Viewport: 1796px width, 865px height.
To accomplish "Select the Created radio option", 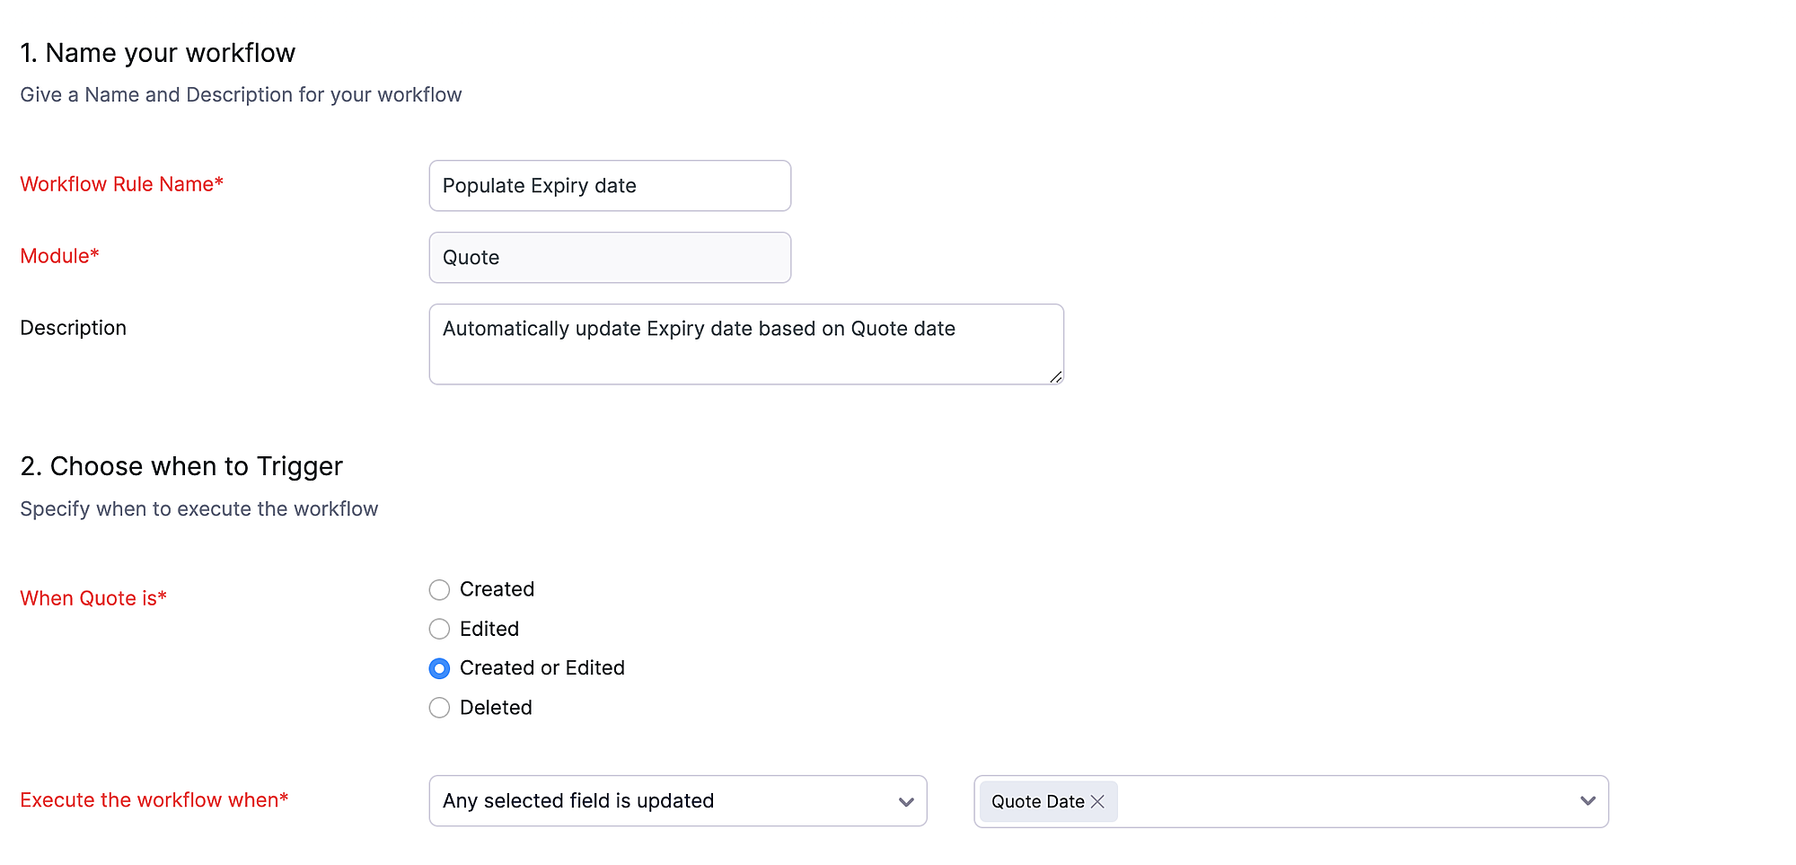I will click(439, 590).
